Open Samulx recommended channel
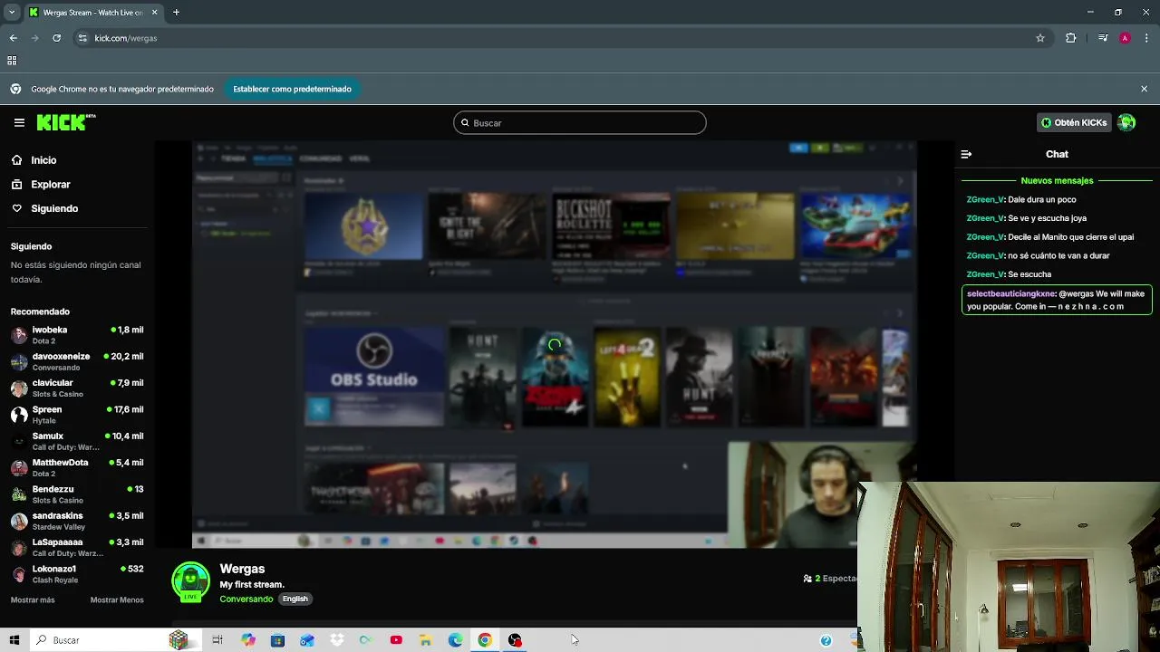 pyautogui.click(x=77, y=441)
